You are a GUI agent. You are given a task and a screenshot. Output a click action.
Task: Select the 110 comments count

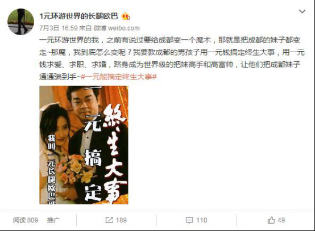202,220
